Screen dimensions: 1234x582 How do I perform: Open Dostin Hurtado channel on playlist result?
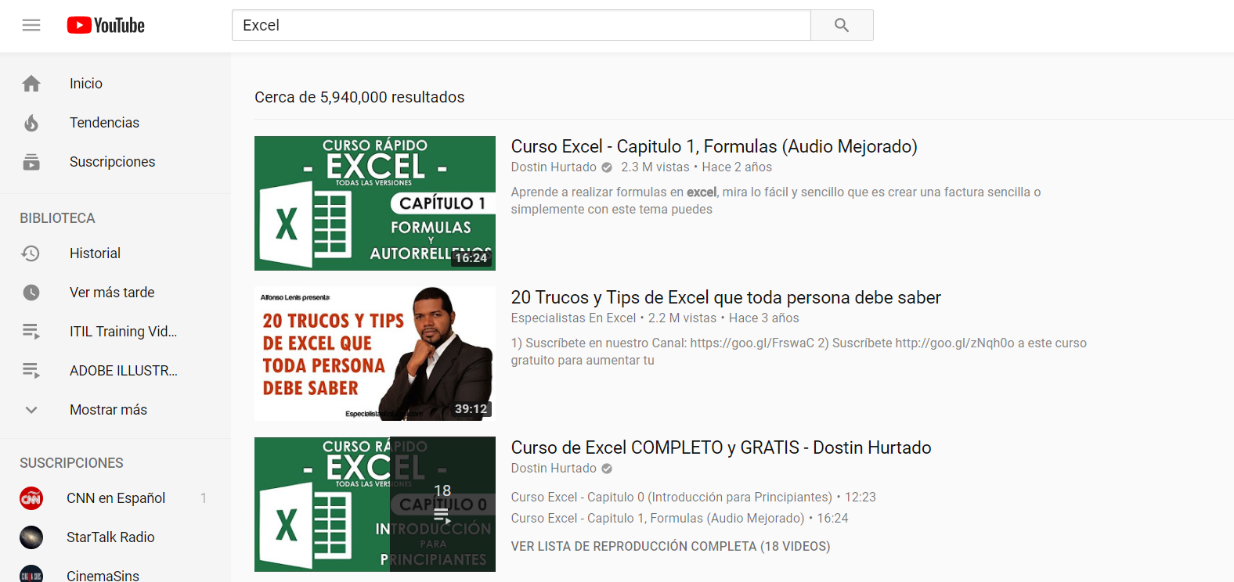coord(554,469)
